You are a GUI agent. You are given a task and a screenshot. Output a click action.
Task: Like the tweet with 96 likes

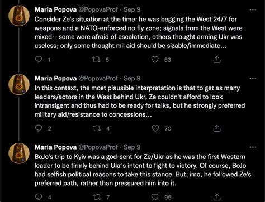coord(155,197)
